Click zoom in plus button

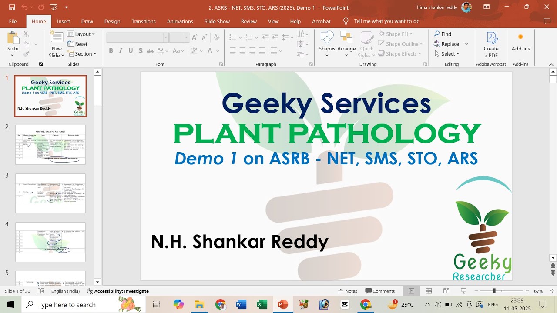click(x=527, y=291)
